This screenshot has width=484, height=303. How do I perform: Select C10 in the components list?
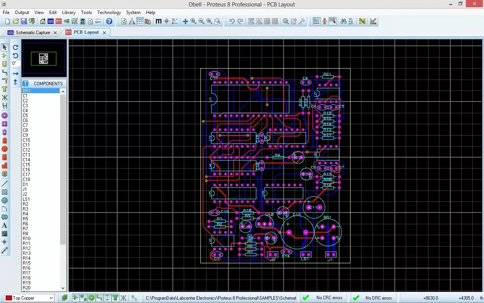point(41,140)
